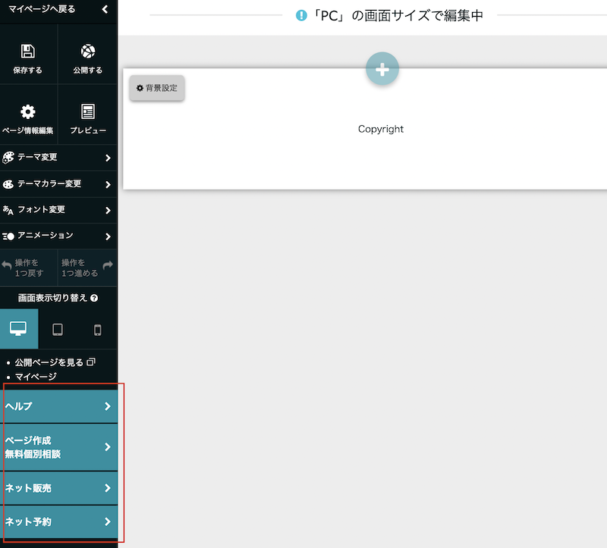Click the publish globe icon

click(x=88, y=52)
